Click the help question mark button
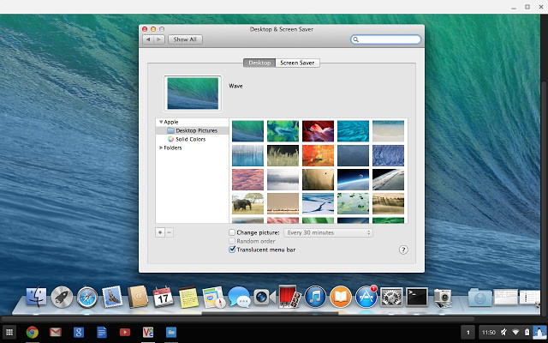 (403, 250)
